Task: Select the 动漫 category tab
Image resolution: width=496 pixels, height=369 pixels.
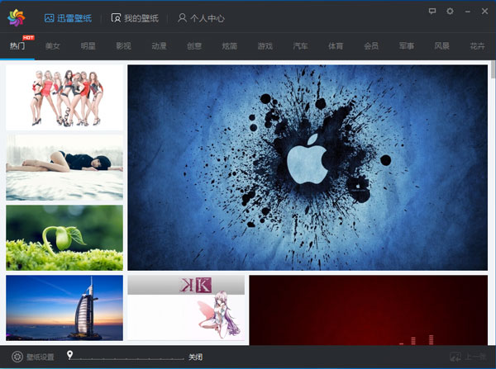Action: pos(159,46)
